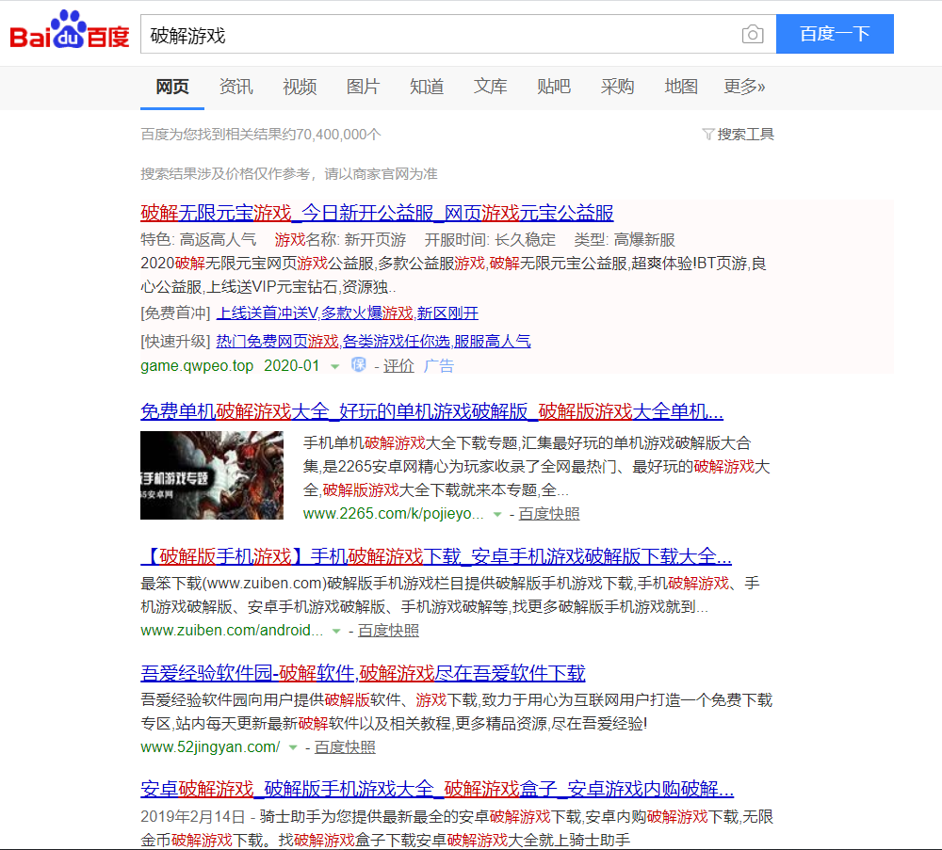Expand dropdown arrow next to www.52jingyan.com URL
942x850 pixels.
click(293, 747)
